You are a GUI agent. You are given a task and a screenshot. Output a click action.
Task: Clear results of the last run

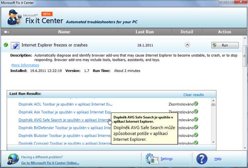point(194,95)
